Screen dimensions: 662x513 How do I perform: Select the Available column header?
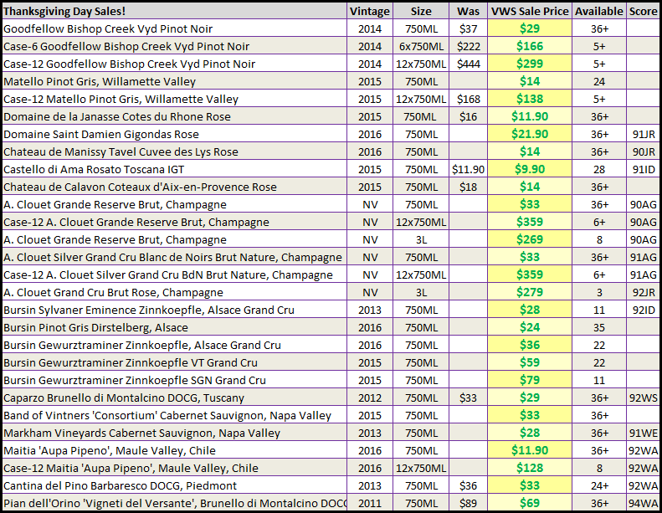(x=599, y=11)
